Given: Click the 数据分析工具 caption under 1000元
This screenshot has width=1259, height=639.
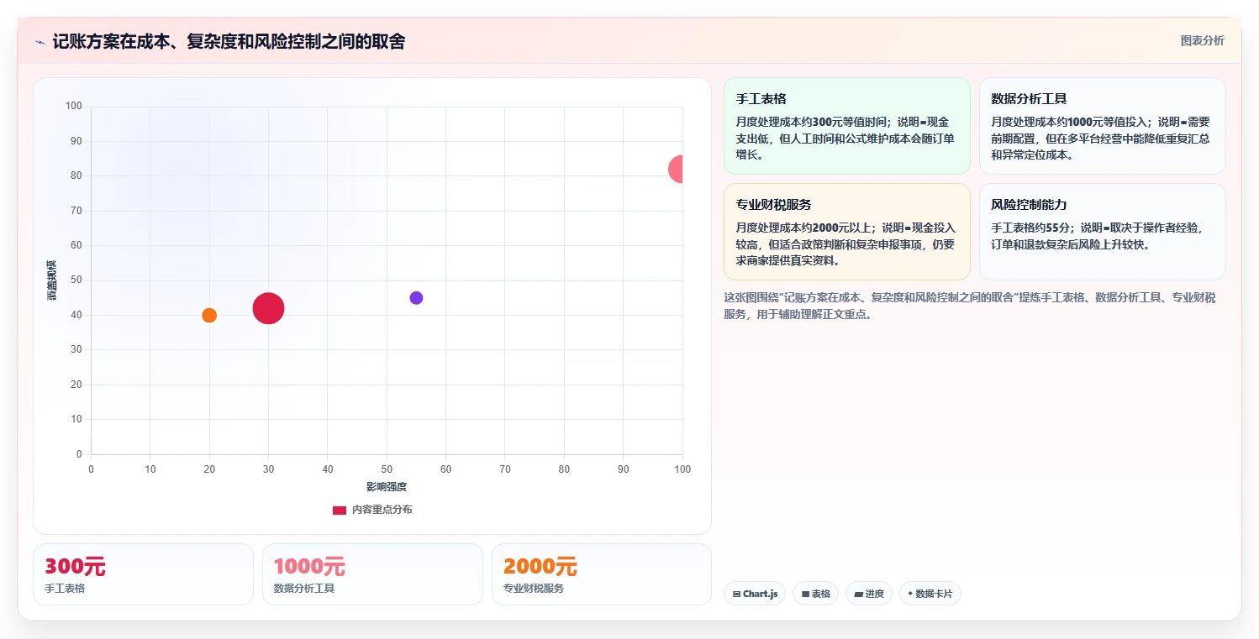Looking at the screenshot, I should coord(304,589).
